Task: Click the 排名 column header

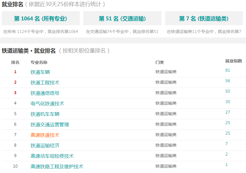Action: click(x=15, y=62)
